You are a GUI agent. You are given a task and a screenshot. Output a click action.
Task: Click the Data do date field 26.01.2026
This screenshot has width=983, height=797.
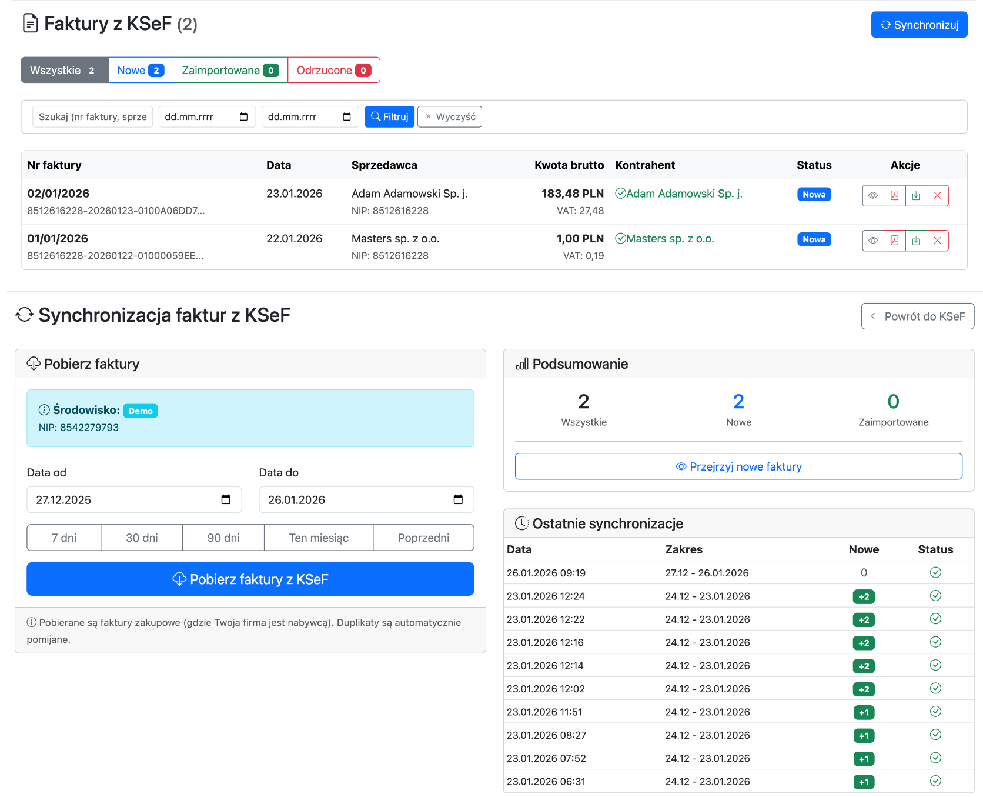366,500
